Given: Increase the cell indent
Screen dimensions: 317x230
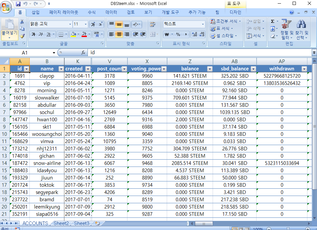Looking at the screenshot, I should coord(143,34).
